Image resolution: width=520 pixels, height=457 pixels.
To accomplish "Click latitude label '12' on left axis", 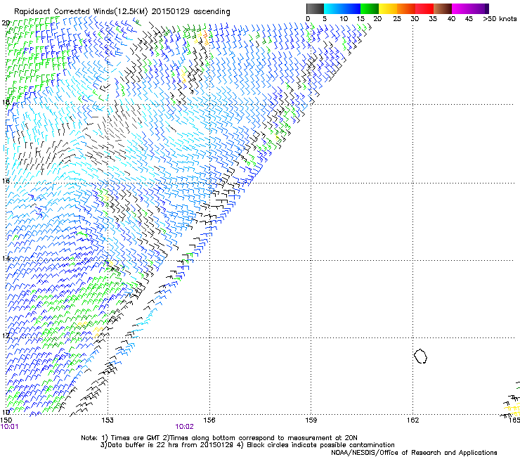I will [x=6, y=335].
